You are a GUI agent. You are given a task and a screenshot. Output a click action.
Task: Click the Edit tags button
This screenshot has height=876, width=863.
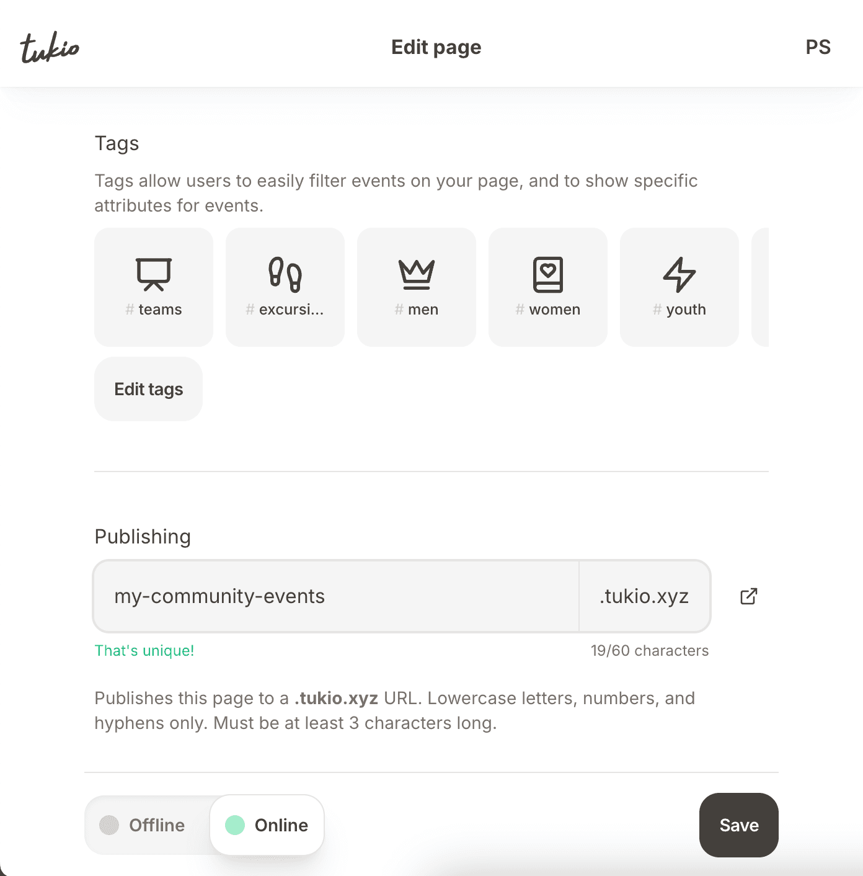point(149,389)
